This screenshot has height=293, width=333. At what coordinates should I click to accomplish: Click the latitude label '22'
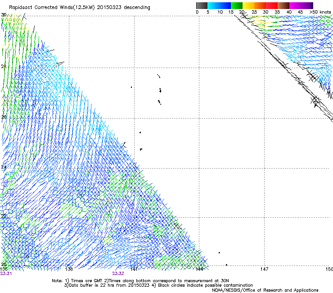(x=4, y=216)
